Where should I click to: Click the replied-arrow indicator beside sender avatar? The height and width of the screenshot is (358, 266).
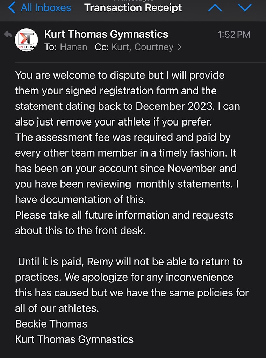[x=7, y=34]
